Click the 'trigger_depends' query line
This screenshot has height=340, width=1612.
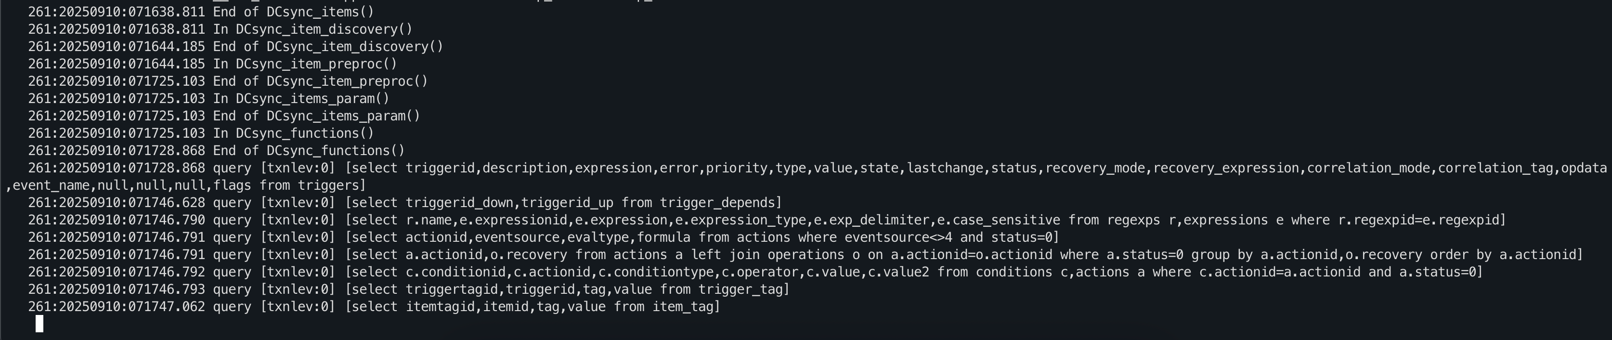tap(405, 203)
